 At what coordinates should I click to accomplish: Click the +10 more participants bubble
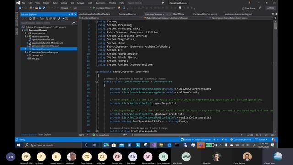click(x=11, y=157)
